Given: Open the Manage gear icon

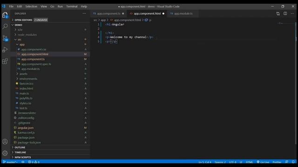Looking at the screenshot, I should click(5, 153).
